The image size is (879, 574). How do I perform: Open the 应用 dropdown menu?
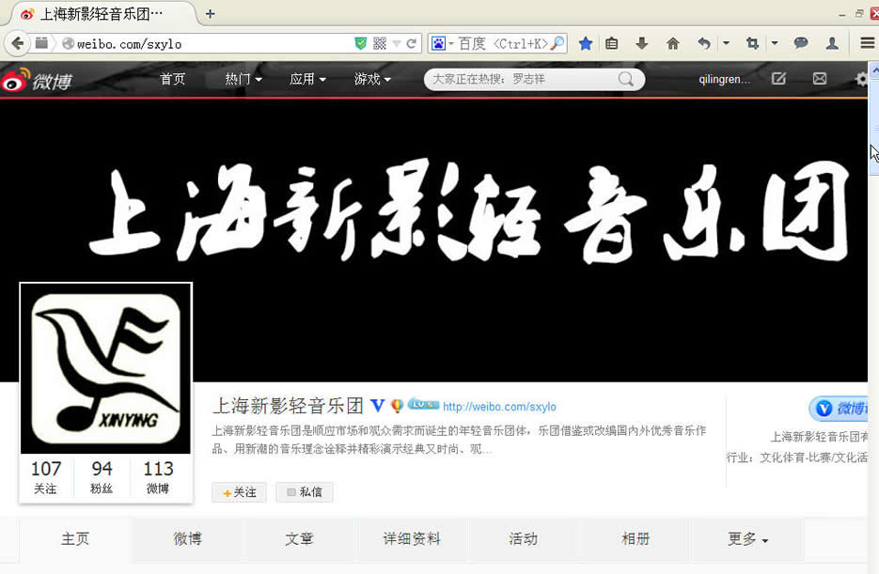click(x=307, y=79)
